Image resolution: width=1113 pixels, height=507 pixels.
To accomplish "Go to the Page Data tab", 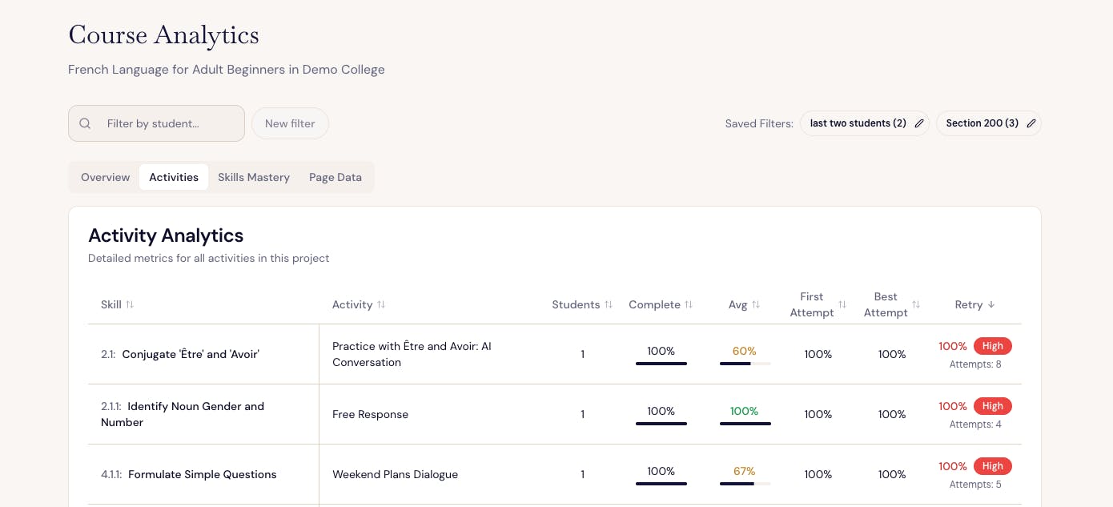I will click(336, 177).
